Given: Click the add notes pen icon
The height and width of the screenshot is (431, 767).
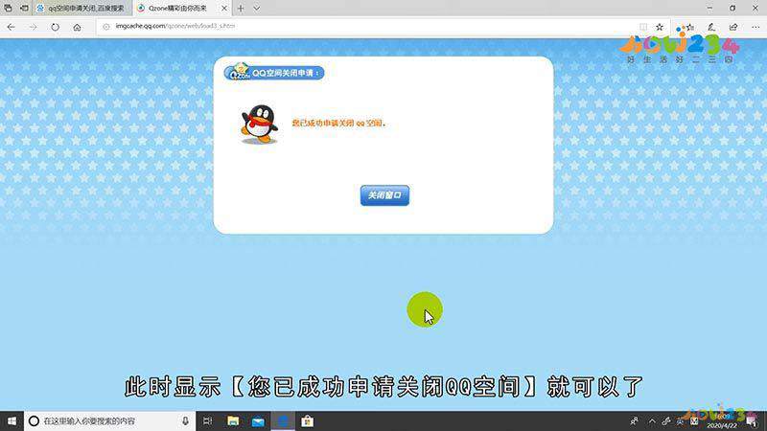Looking at the screenshot, I should [x=711, y=28].
